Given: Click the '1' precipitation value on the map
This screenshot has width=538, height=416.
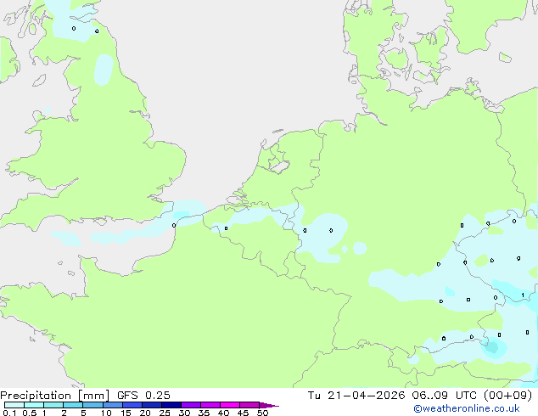Looking at the screenshot, I should point(523,295).
